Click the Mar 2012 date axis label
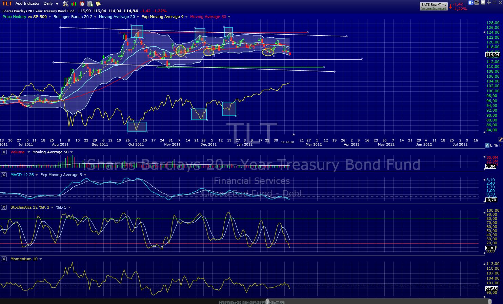 [x=314, y=144]
